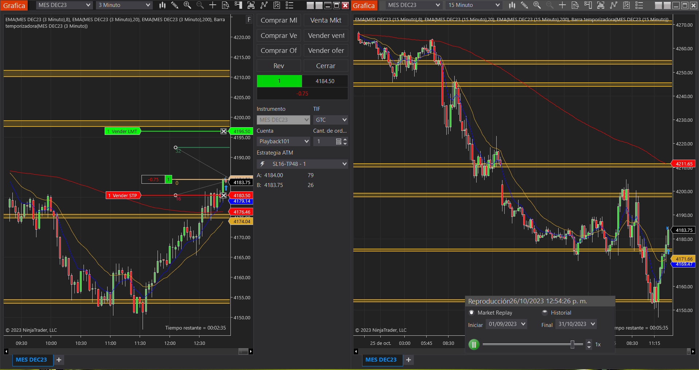Image resolution: width=699 pixels, height=370 pixels.
Task: Click the Cerrar close position button
Action: (x=326, y=66)
